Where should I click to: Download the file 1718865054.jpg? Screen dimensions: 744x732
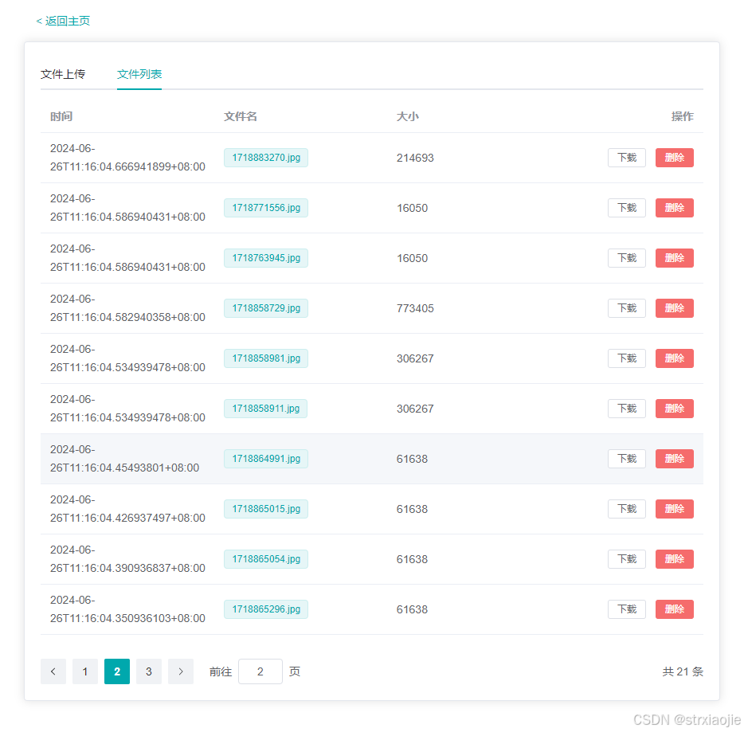click(626, 559)
